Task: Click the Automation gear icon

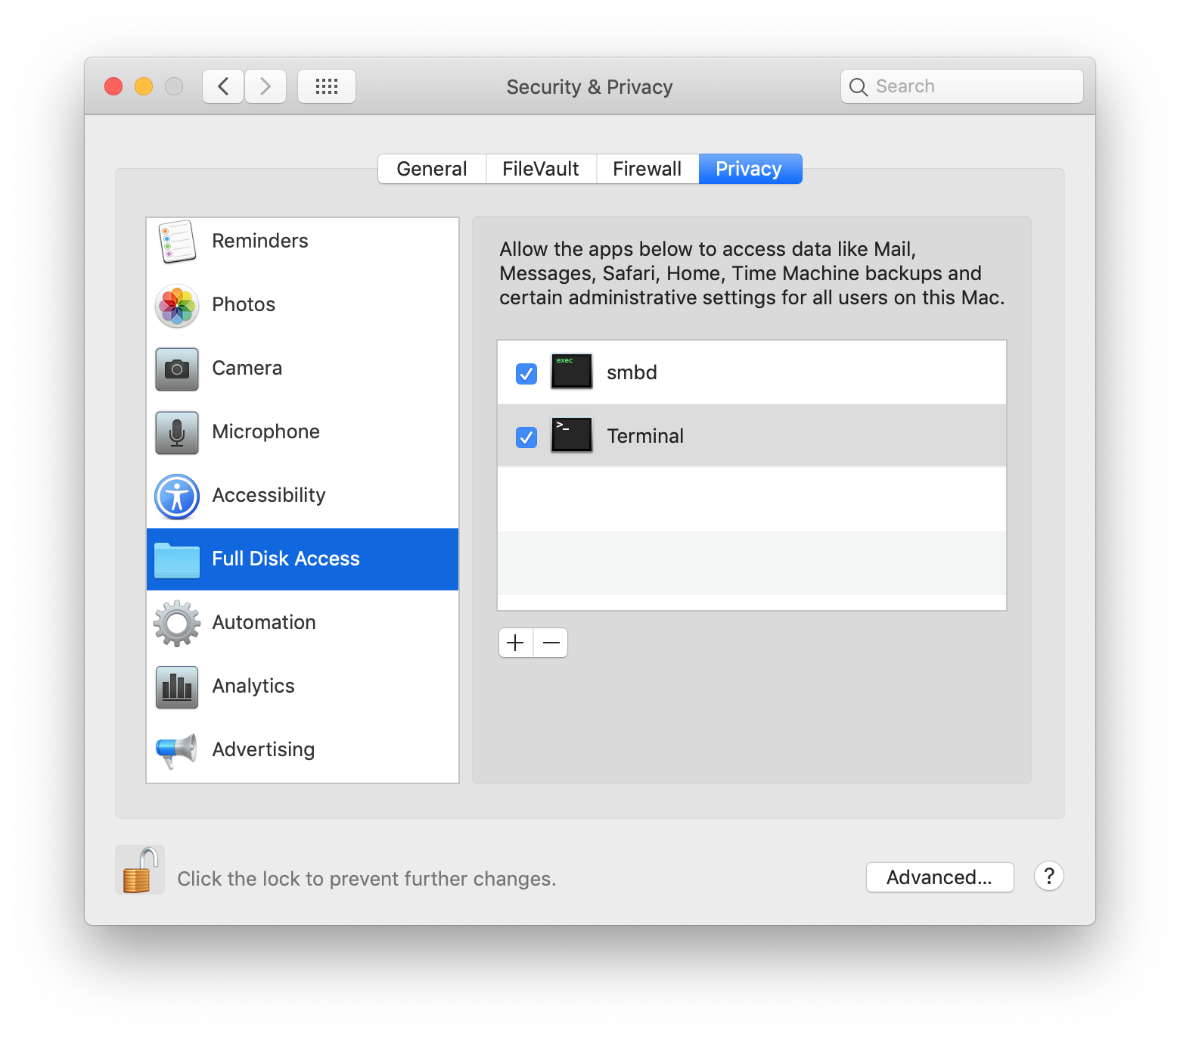Action: pyautogui.click(x=175, y=623)
